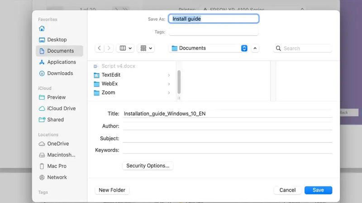
Task: Open iCloud Drive location
Action: tap(61, 109)
